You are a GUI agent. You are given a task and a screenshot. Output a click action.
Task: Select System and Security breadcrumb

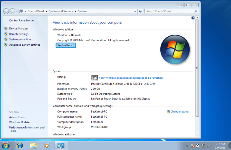[x=61, y=11]
